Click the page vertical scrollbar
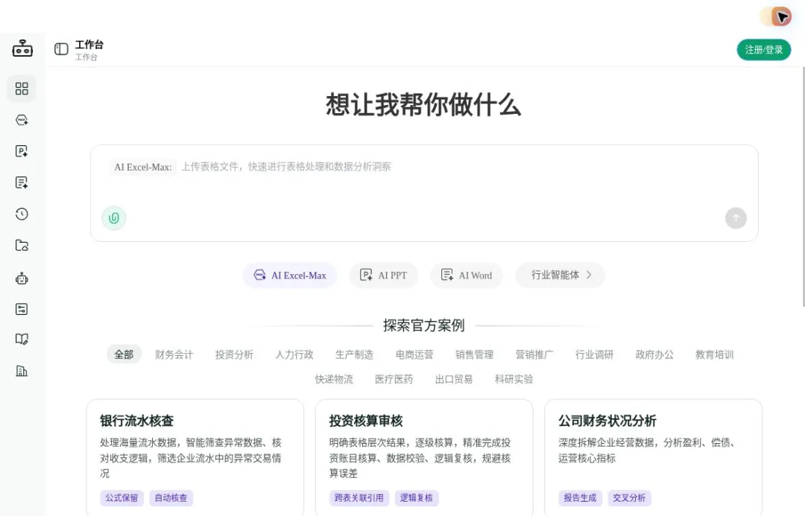This screenshot has height=516, width=805. coord(803,186)
